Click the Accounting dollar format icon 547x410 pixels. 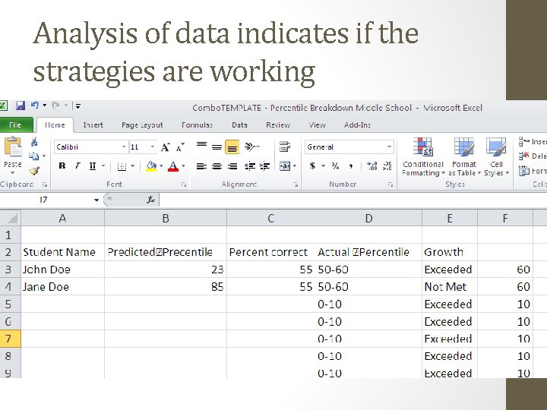coord(312,166)
